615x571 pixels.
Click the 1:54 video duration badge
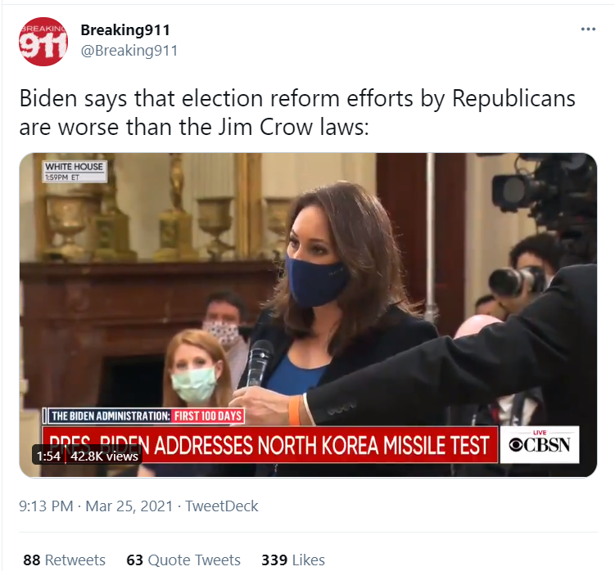click(48, 456)
